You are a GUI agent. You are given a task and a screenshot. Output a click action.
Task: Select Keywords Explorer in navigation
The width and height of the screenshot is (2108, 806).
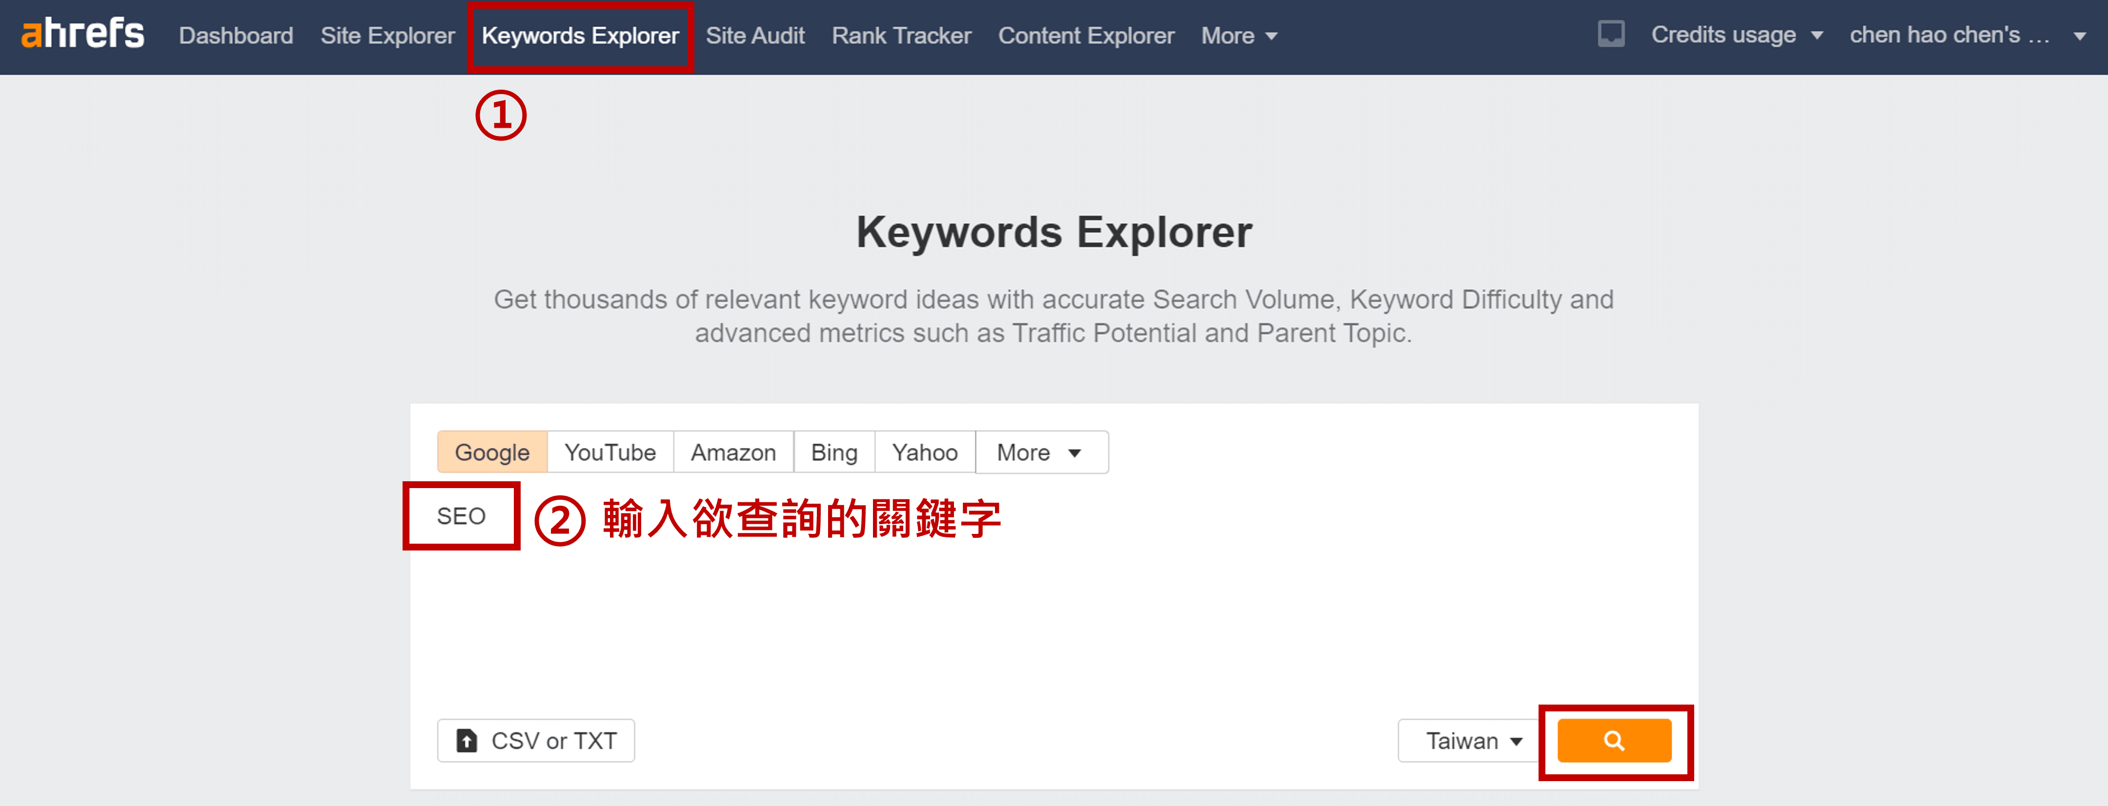579,36
